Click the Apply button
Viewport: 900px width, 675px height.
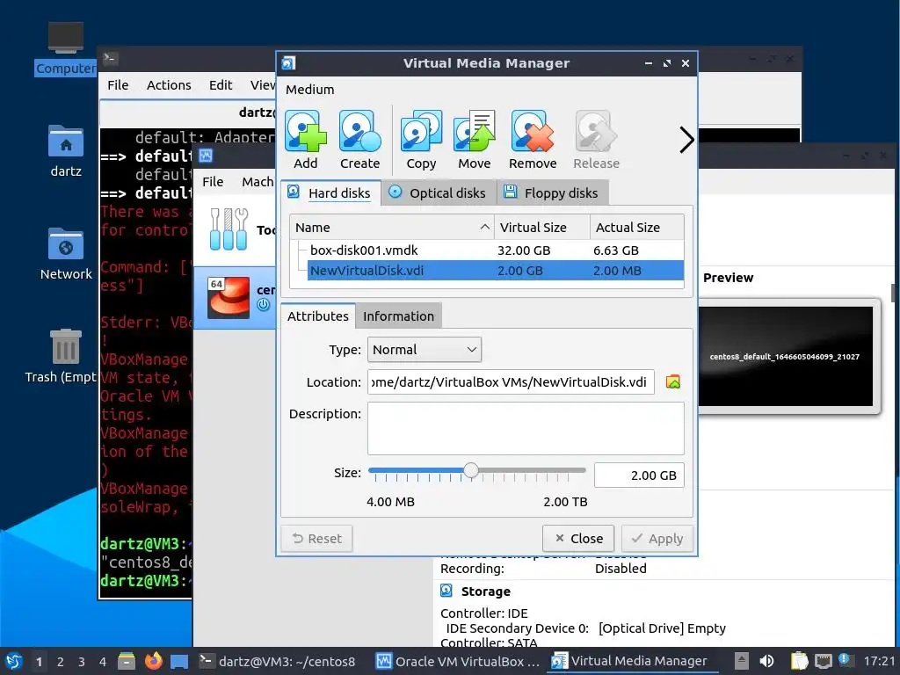[657, 539]
